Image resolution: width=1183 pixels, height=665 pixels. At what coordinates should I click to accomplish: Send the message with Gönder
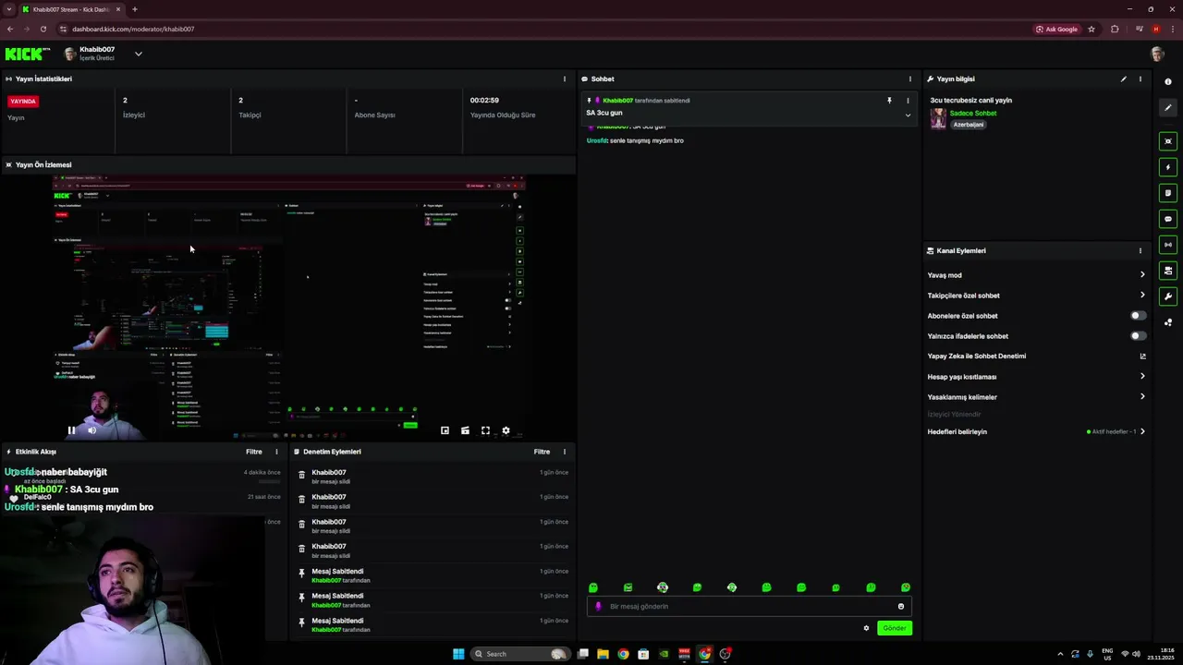895,628
